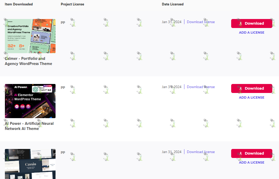Click the download arrow icon on AI Power's Download button
This screenshot has width=279, height=179.
pos(241,89)
